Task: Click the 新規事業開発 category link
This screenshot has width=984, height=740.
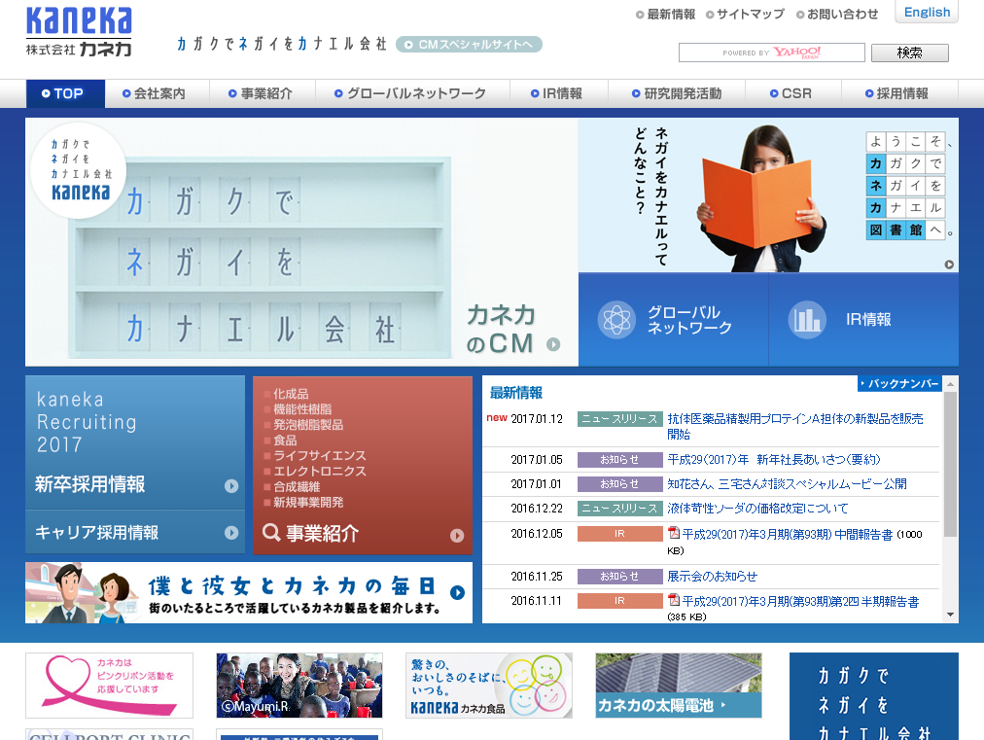Action: point(308,502)
